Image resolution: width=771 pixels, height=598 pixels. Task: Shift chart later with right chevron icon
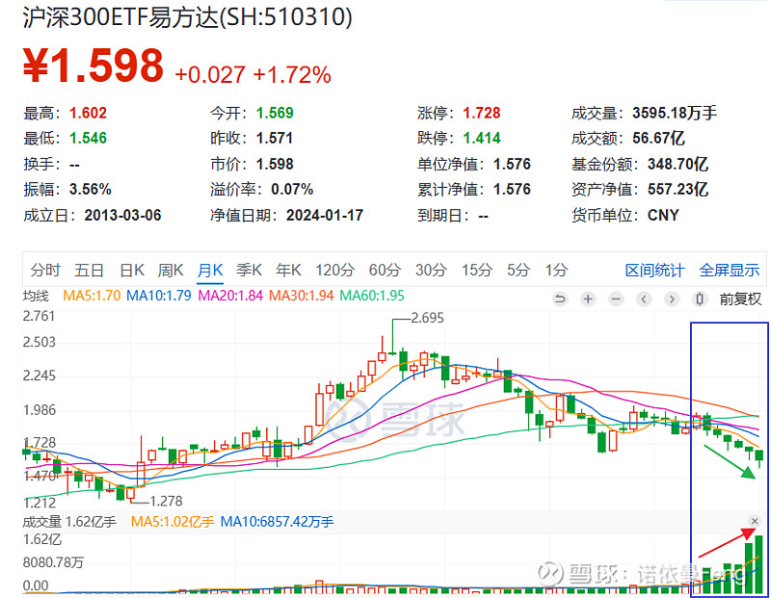pos(672,299)
